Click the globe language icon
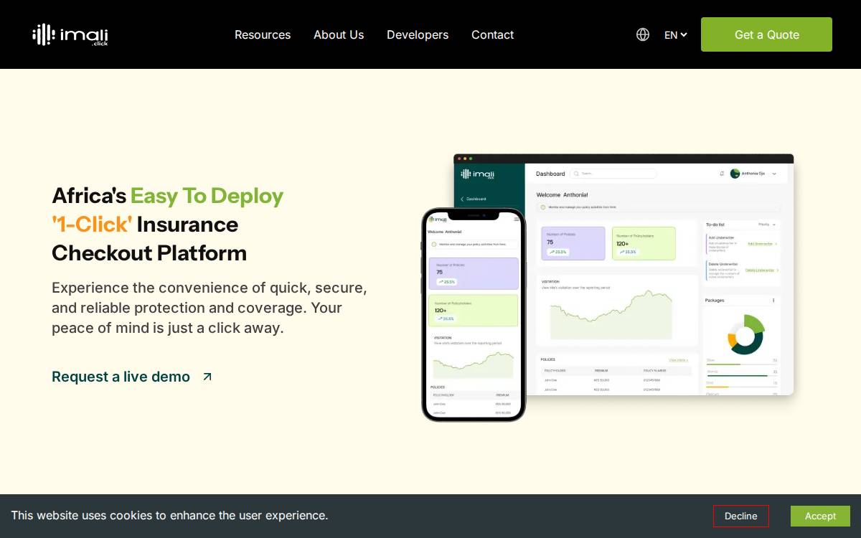861x538 pixels. (x=643, y=34)
